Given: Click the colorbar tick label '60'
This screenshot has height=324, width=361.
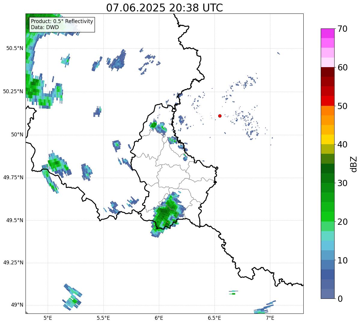Looking at the screenshot, I should coord(342,67).
